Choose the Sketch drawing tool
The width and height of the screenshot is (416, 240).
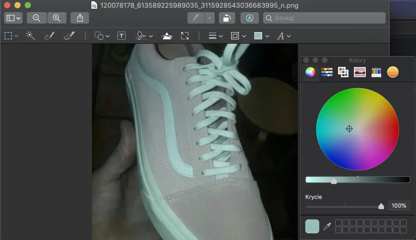49,36
